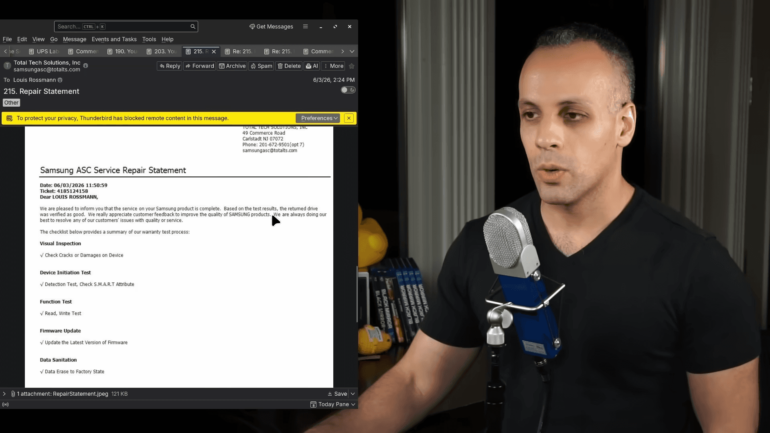Click the samsungasc@totalts.com link in the email body

click(x=270, y=151)
